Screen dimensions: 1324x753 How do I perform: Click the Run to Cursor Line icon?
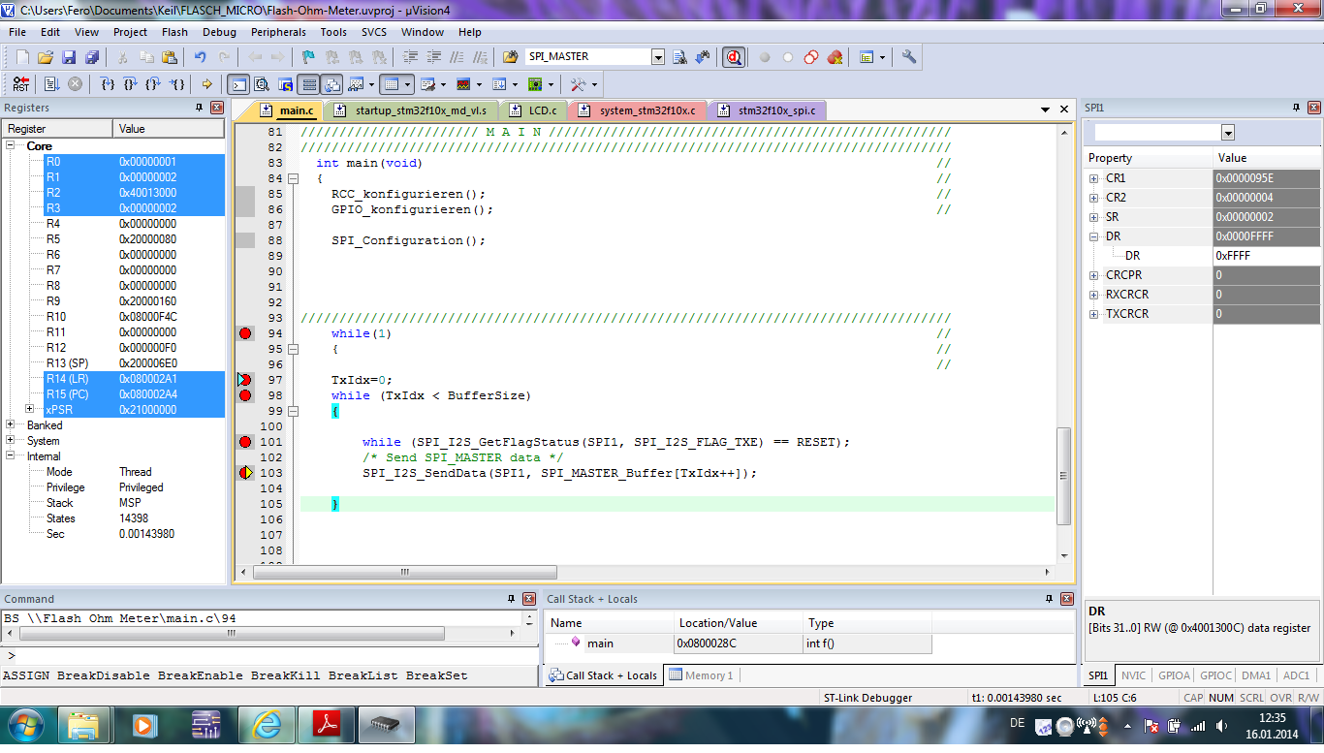(177, 84)
